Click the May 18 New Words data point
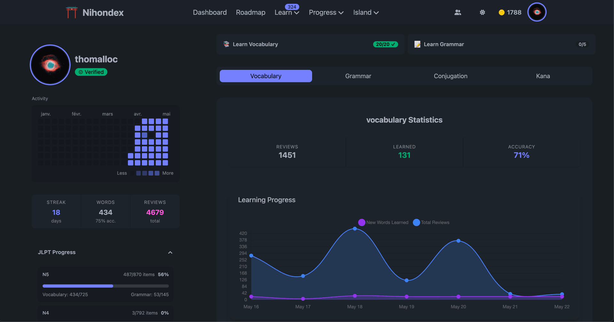614x322 pixels. pos(355,296)
